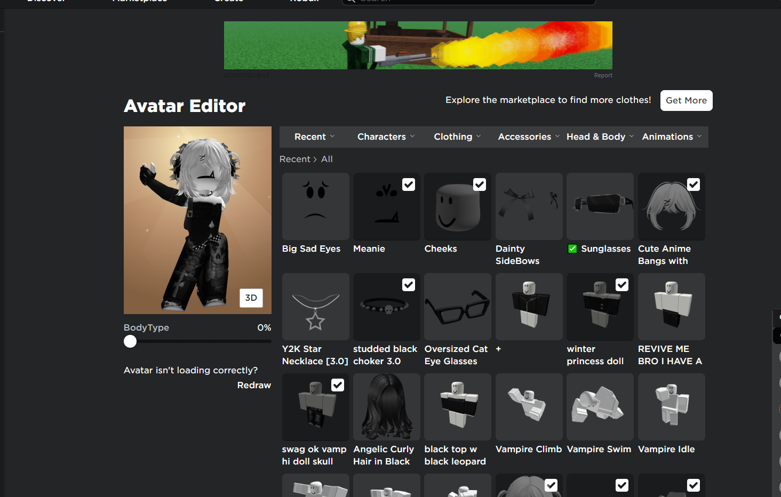Open the Recent category tab

[314, 137]
